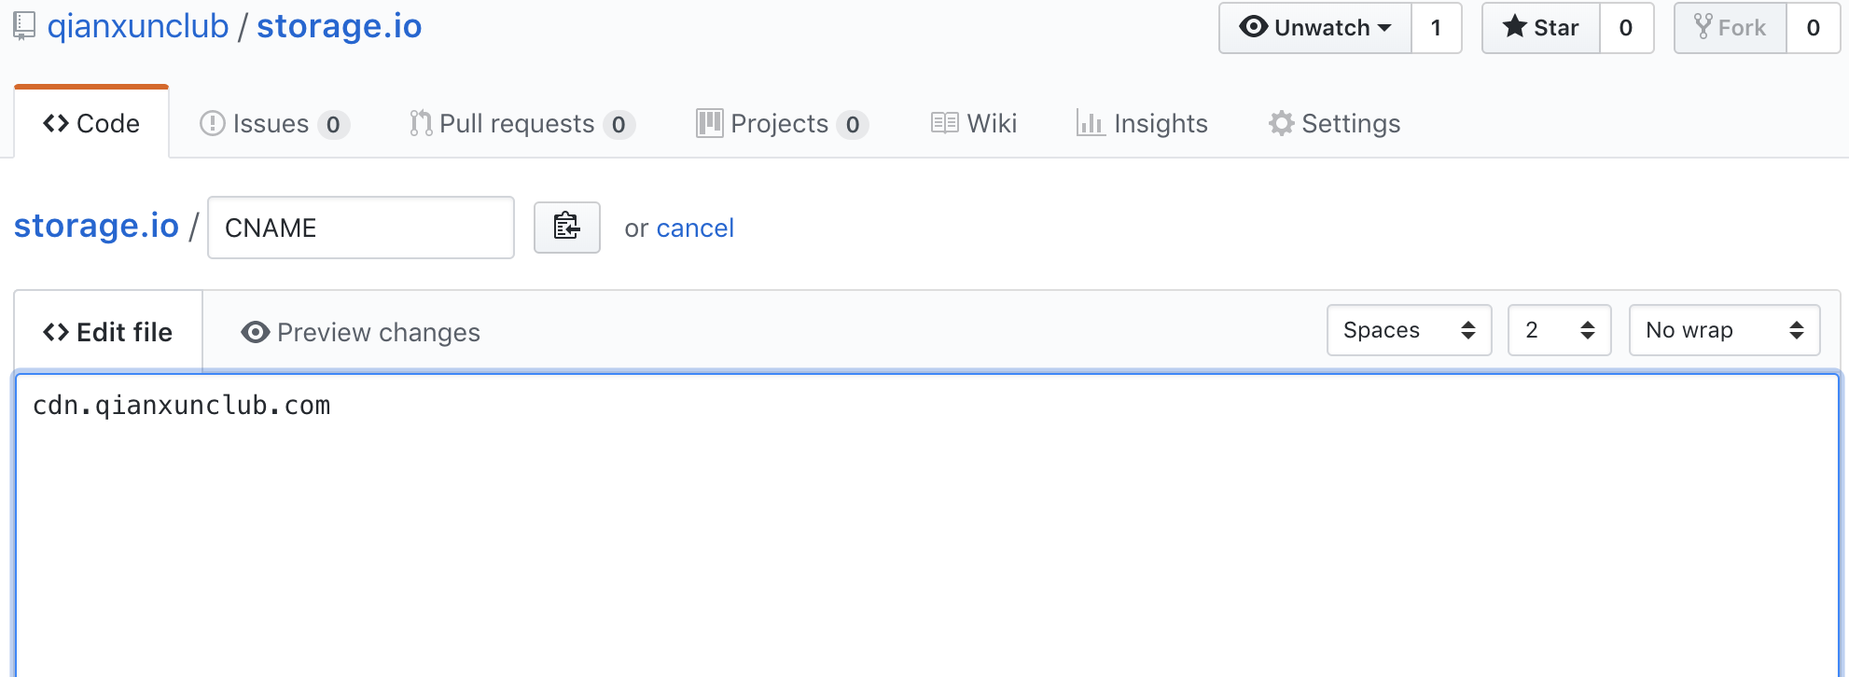Image resolution: width=1849 pixels, height=677 pixels.
Task: Open Settings via the gear icon
Action: 1282,123
